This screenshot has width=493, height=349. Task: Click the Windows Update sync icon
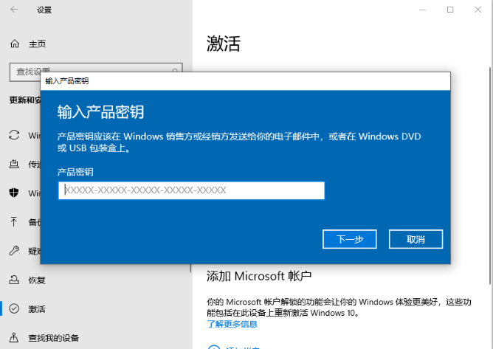click(x=14, y=135)
